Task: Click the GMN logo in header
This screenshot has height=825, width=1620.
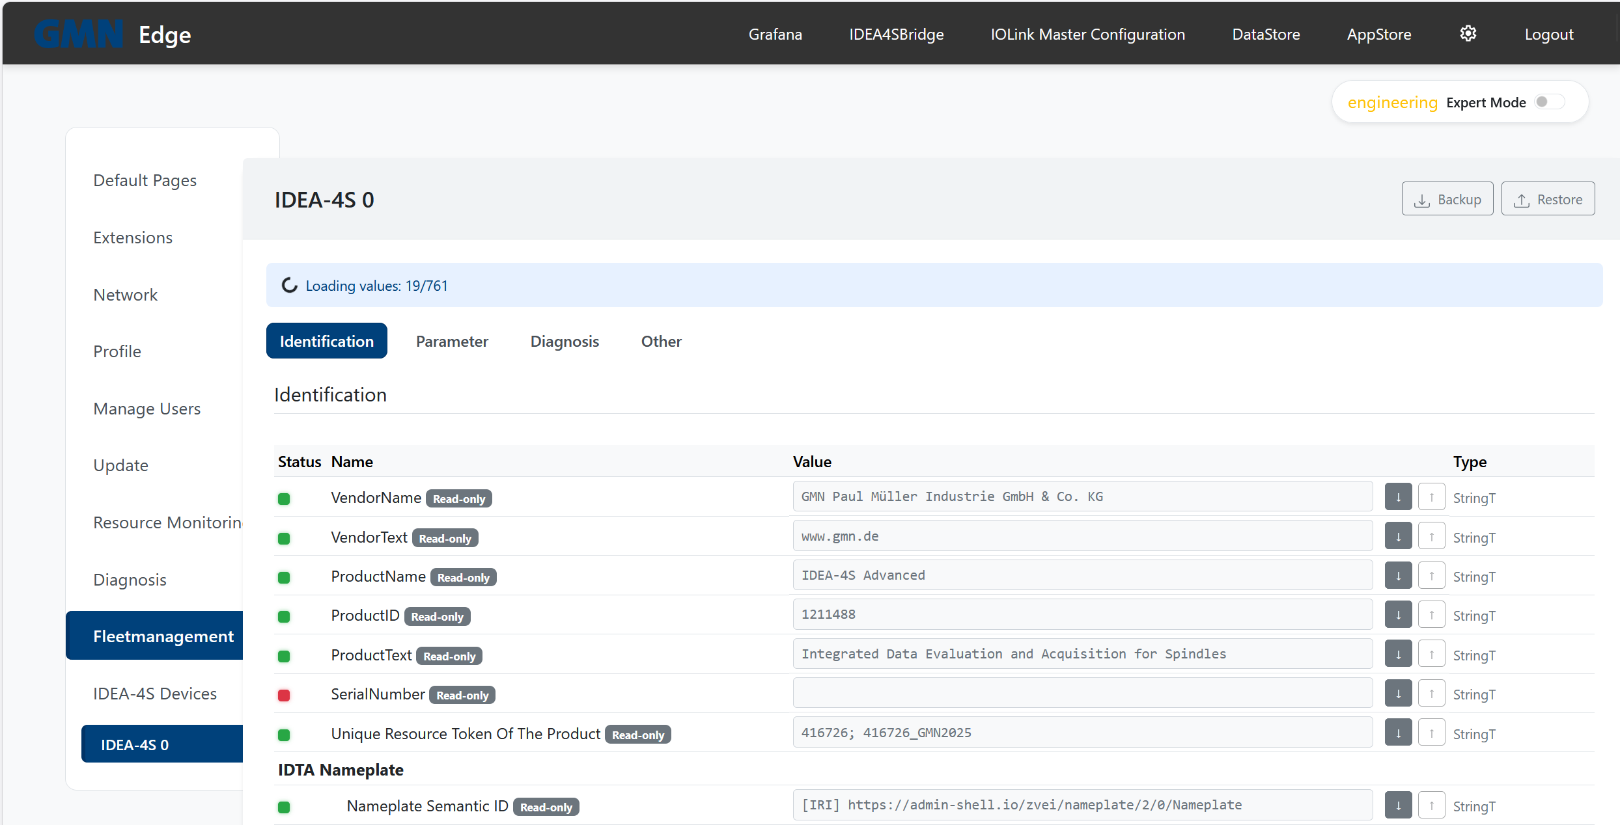Action: coord(79,34)
